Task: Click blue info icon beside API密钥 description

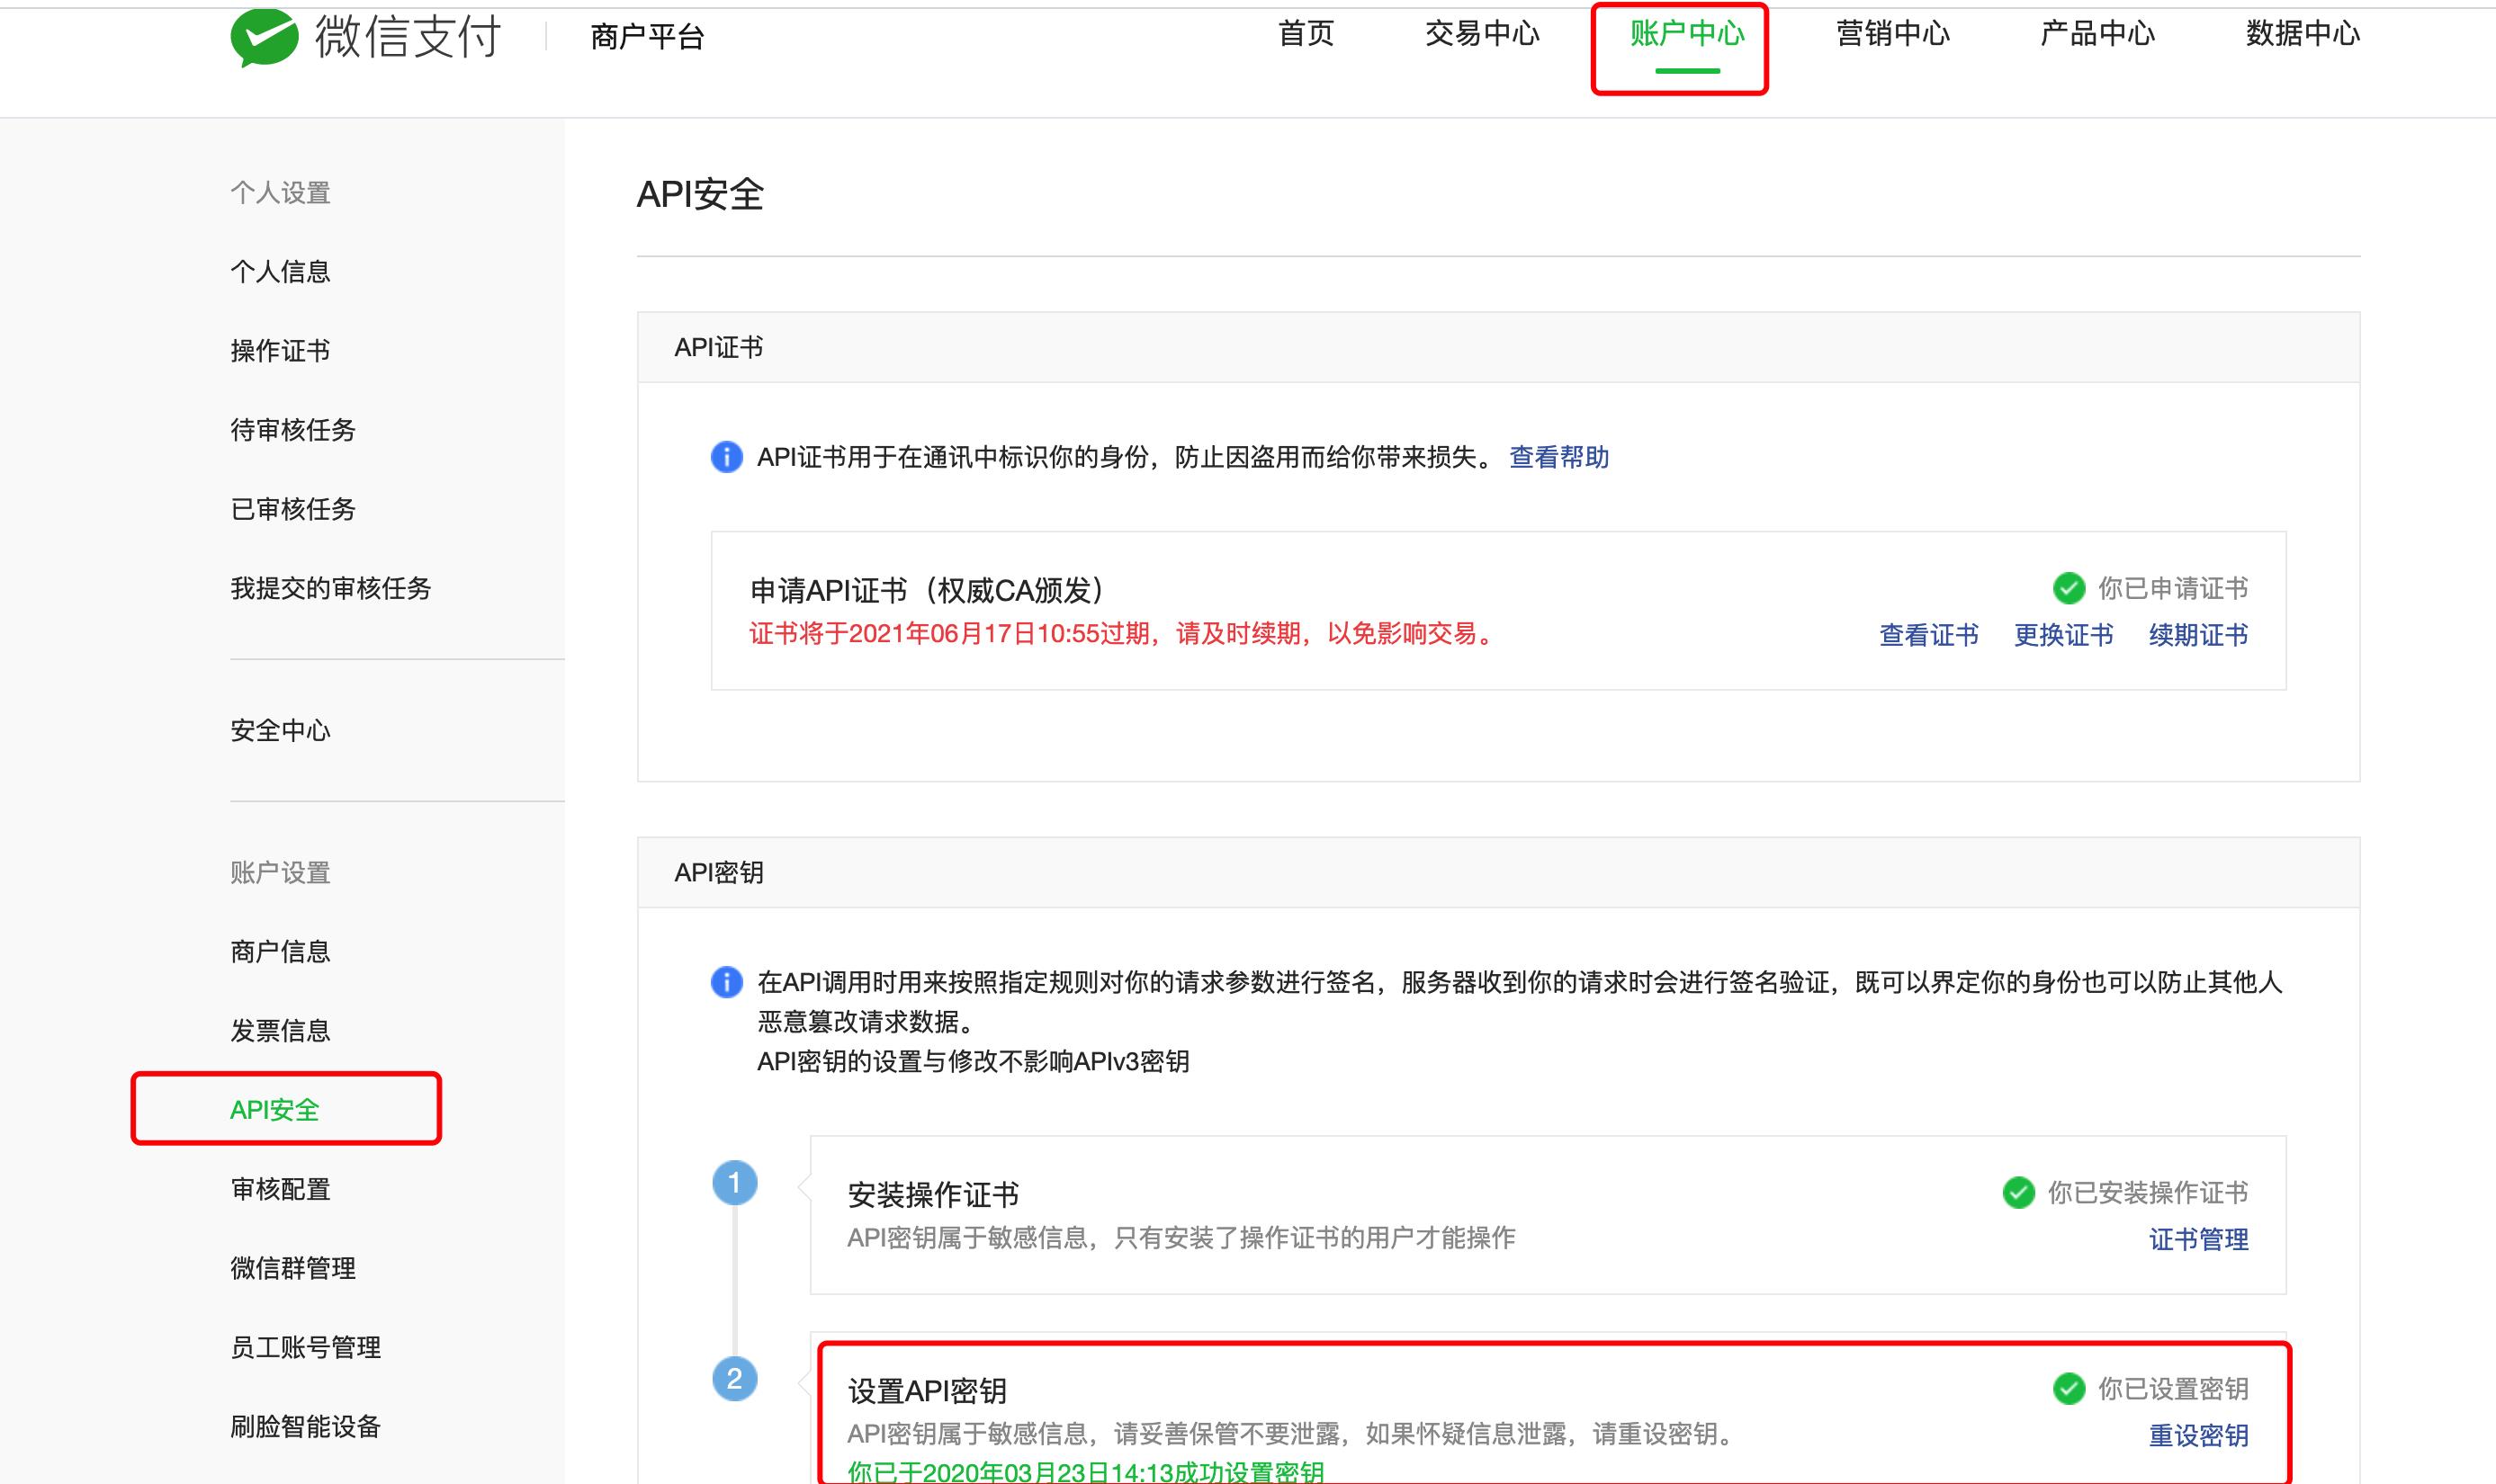Action: tap(726, 982)
